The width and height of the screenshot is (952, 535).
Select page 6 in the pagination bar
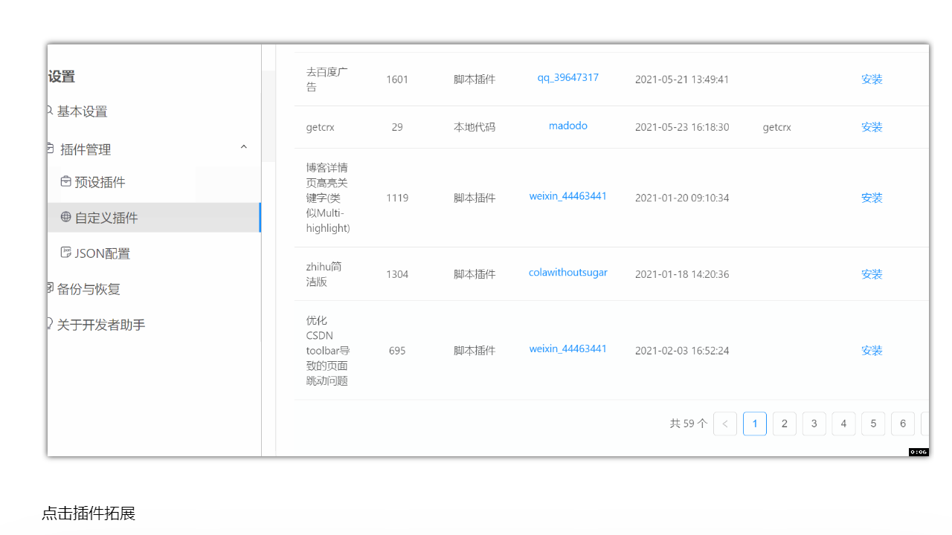[902, 424]
